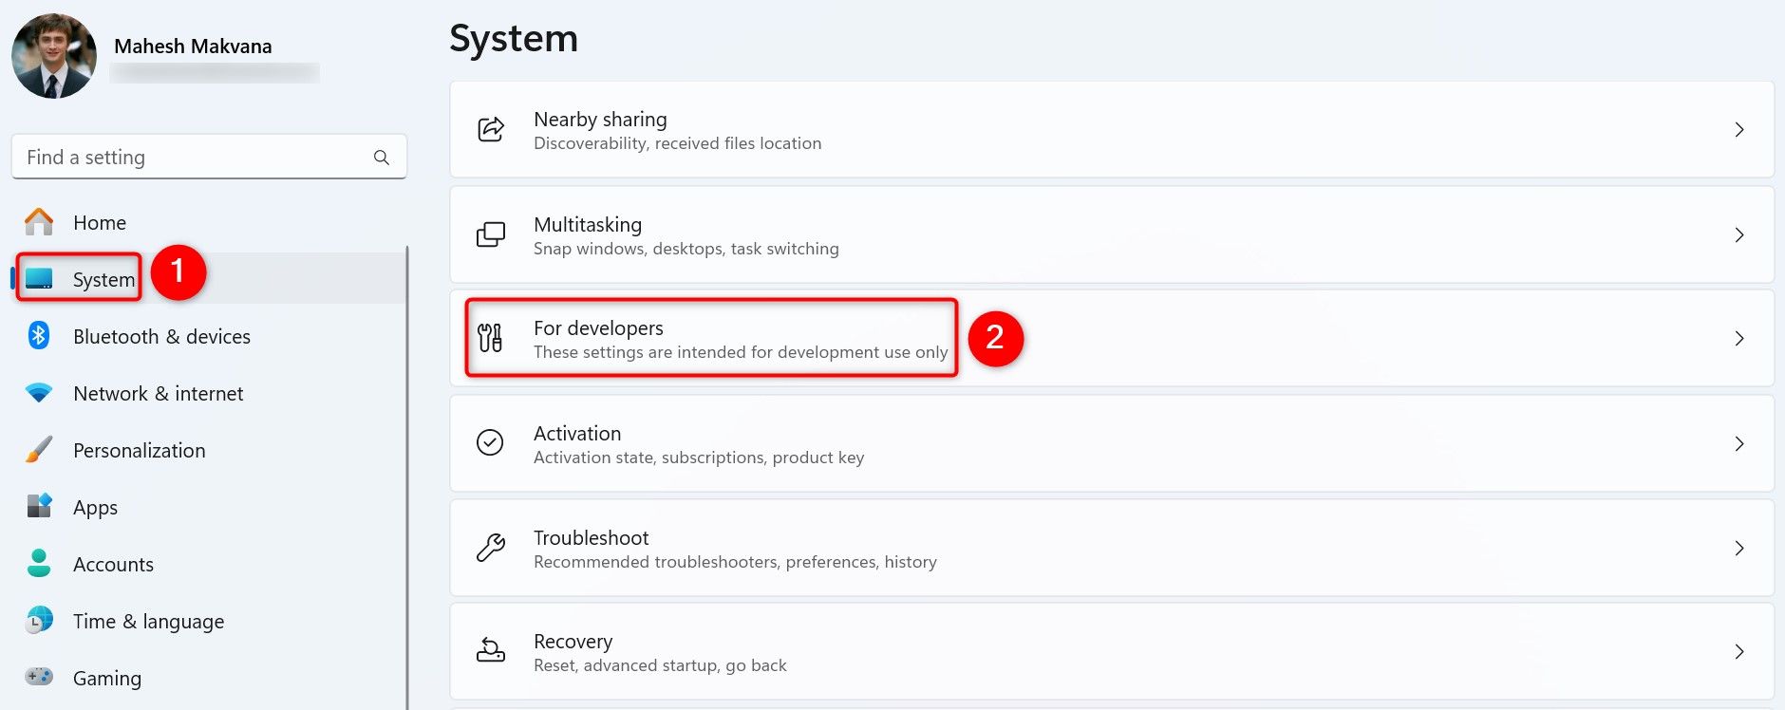Click the System monitor icon in the sidebar

39,279
